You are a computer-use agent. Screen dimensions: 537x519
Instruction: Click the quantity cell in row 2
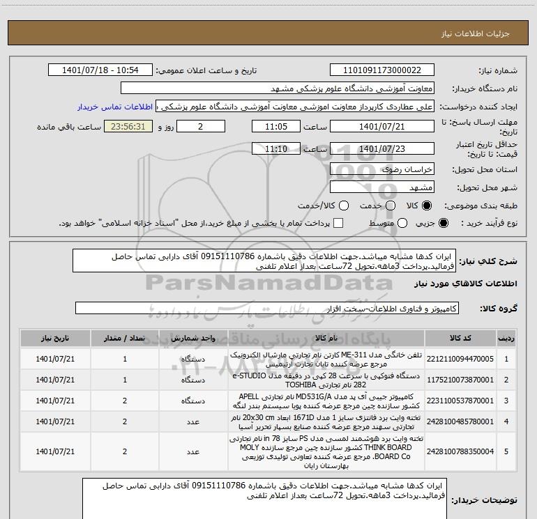[125, 380]
